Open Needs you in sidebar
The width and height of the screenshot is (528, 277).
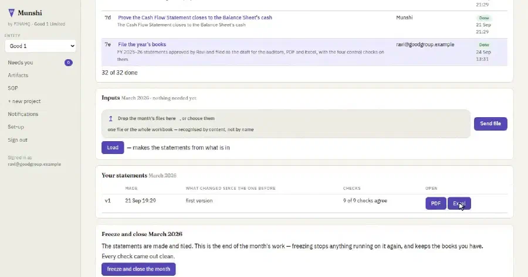point(21,63)
